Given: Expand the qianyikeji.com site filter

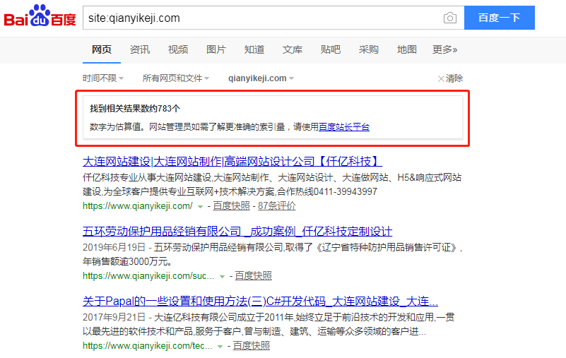Looking at the screenshot, I should (261, 78).
